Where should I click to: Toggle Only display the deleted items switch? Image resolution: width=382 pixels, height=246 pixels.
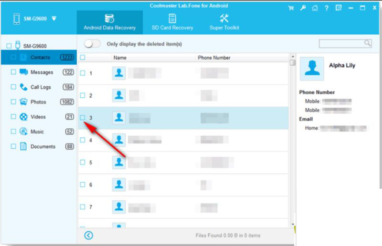(92, 44)
